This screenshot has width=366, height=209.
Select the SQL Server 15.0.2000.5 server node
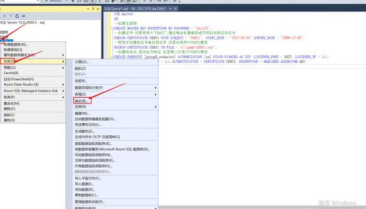22,22
